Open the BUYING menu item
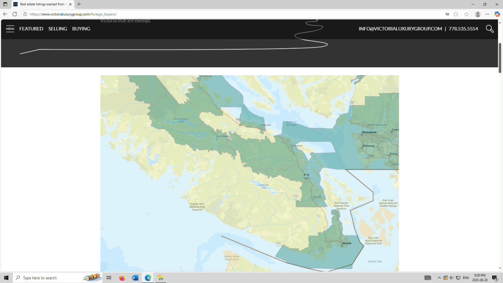This screenshot has height=283, width=503. (81, 29)
